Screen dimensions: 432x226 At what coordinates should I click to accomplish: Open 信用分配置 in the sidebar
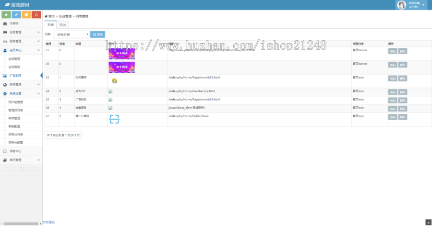pos(16,143)
